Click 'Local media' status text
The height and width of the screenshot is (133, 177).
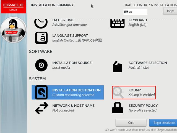[x=61, y=68]
